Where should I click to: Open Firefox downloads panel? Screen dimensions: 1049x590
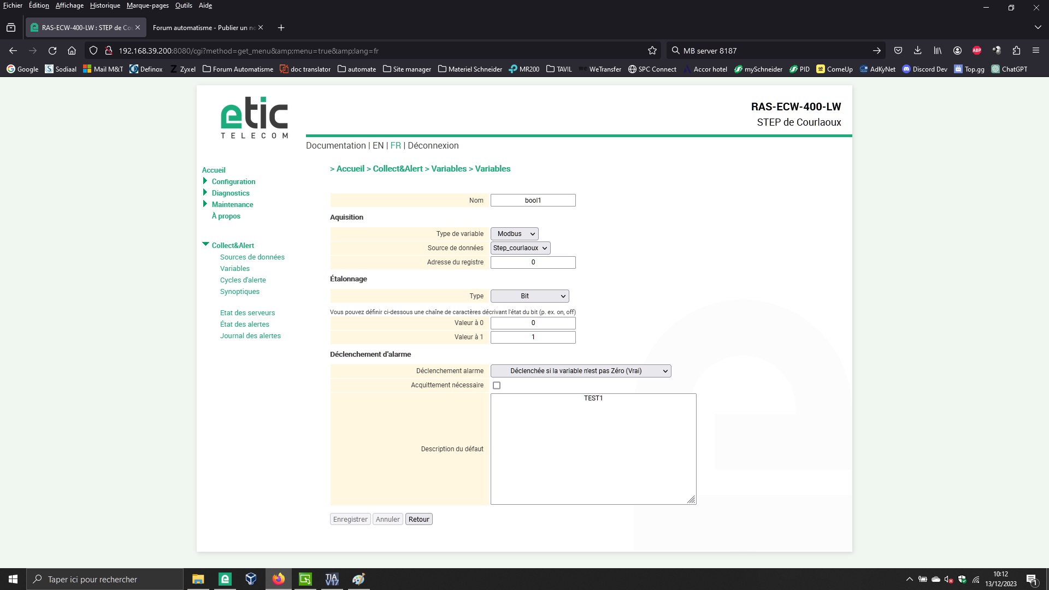coord(917,51)
